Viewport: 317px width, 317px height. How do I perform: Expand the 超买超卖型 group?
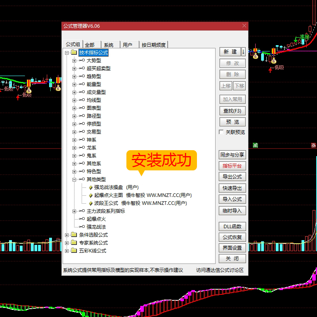pos(74,69)
